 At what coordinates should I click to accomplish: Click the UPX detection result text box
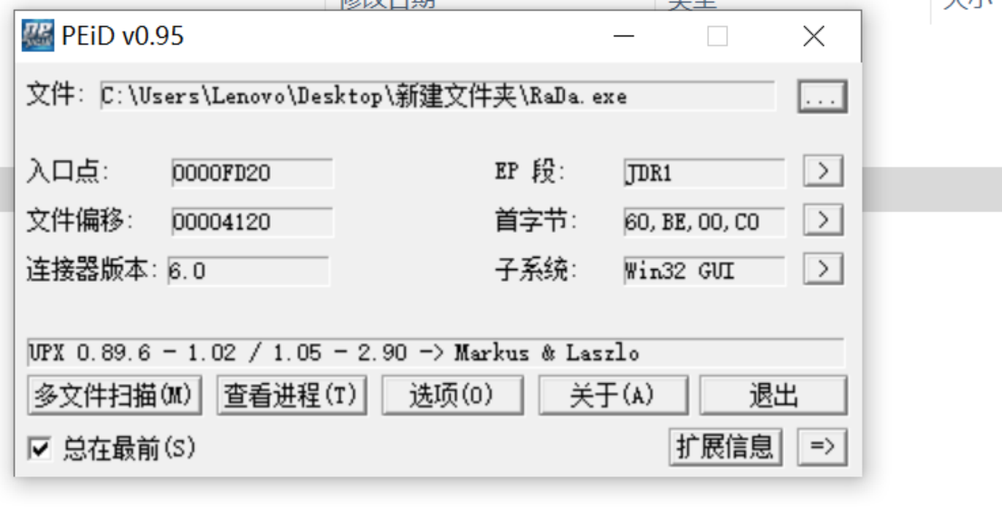click(x=435, y=352)
